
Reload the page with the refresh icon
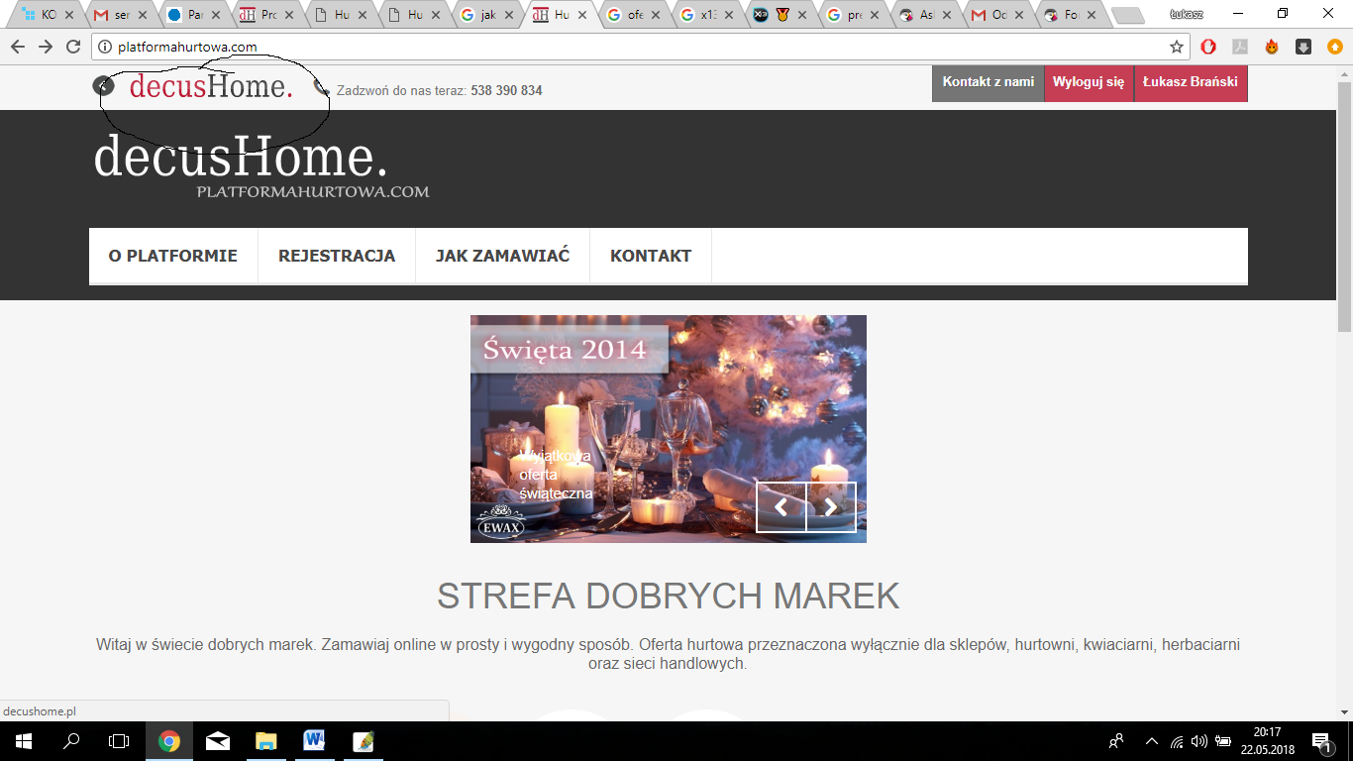click(x=73, y=47)
